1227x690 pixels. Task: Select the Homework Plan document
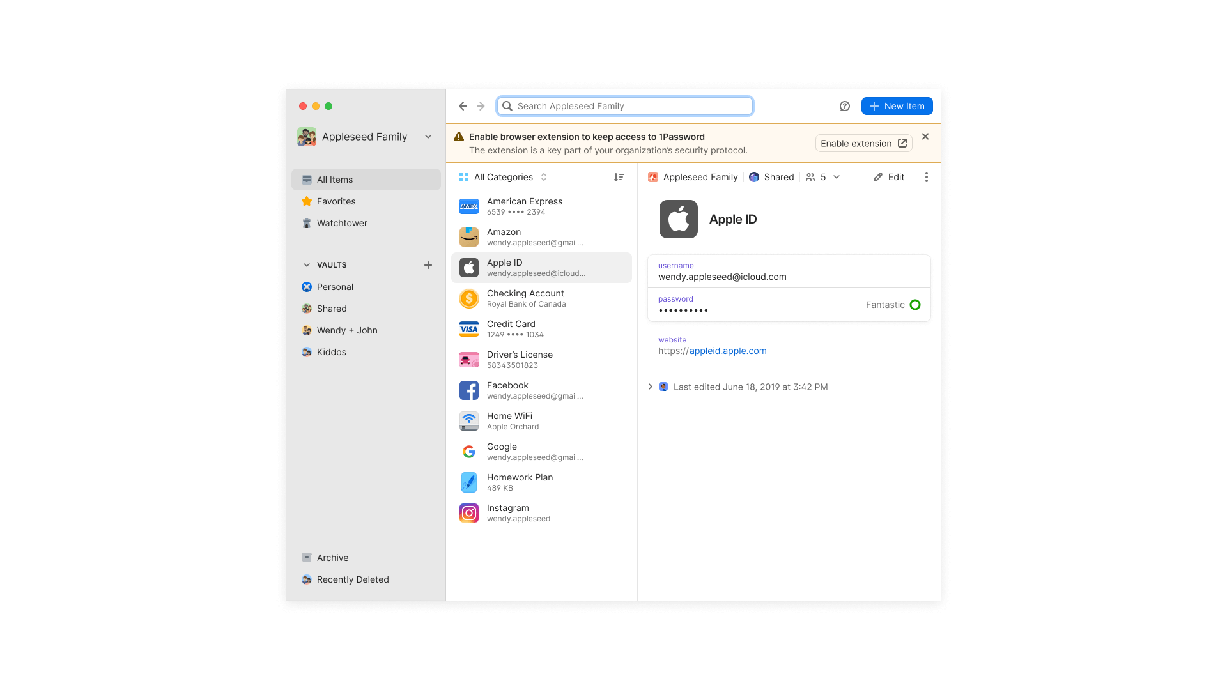541,482
